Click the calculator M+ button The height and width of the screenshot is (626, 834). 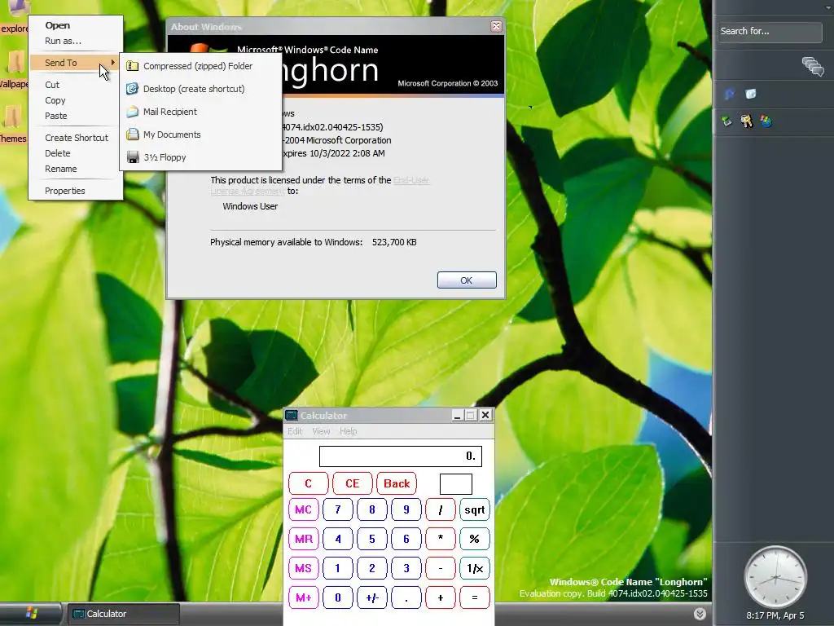(303, 597)
